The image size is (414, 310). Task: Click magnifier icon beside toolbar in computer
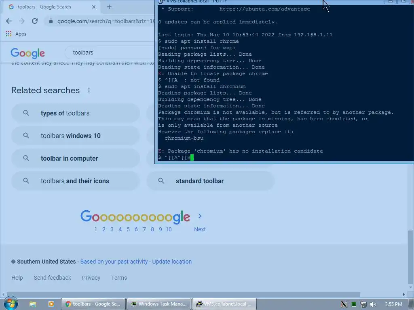pyautogui.click(x=26, y=158)
